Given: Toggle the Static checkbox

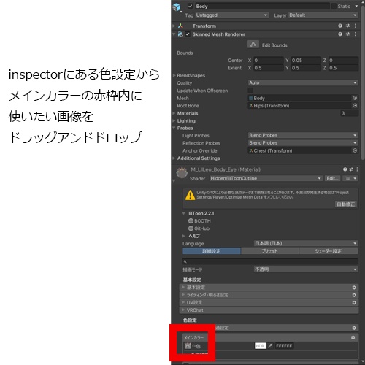Looking at the screenshot, I should pyautogui.click(x=334, y=6).
